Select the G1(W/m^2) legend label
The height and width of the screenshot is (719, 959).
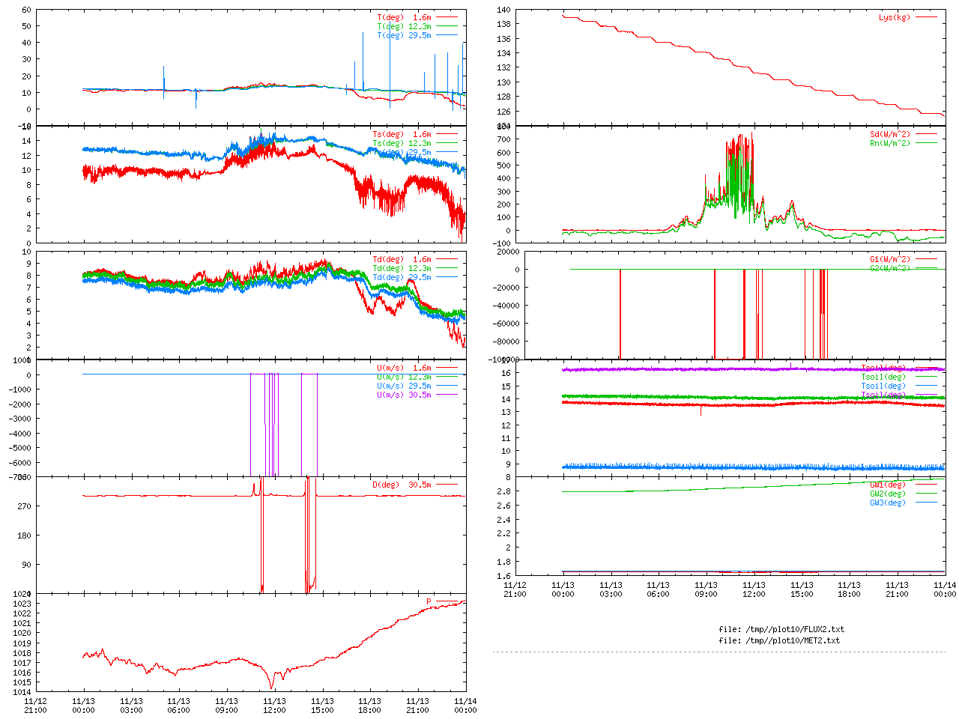click(x=889, y=259)
